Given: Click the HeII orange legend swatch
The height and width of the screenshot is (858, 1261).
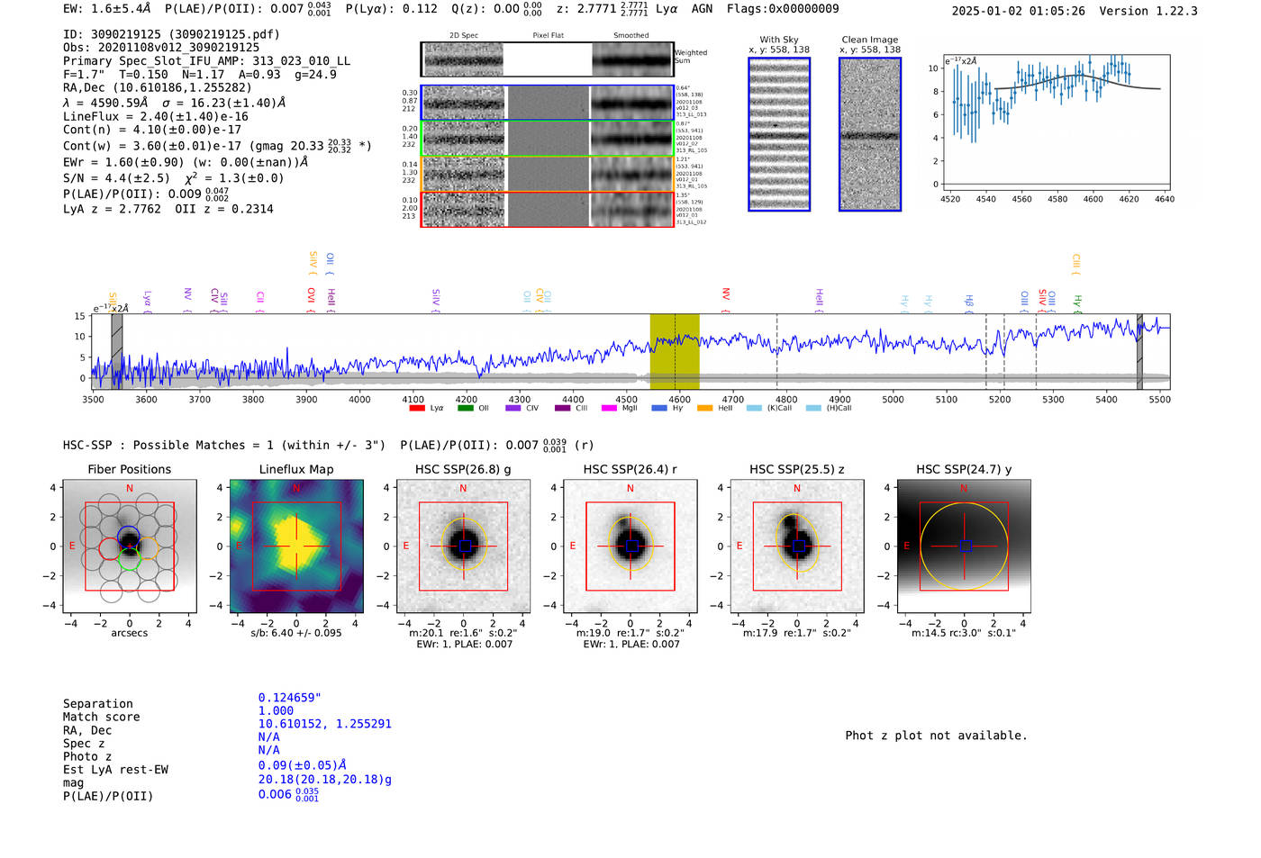Looking at the screenshot, I should [x=705, y=408].
